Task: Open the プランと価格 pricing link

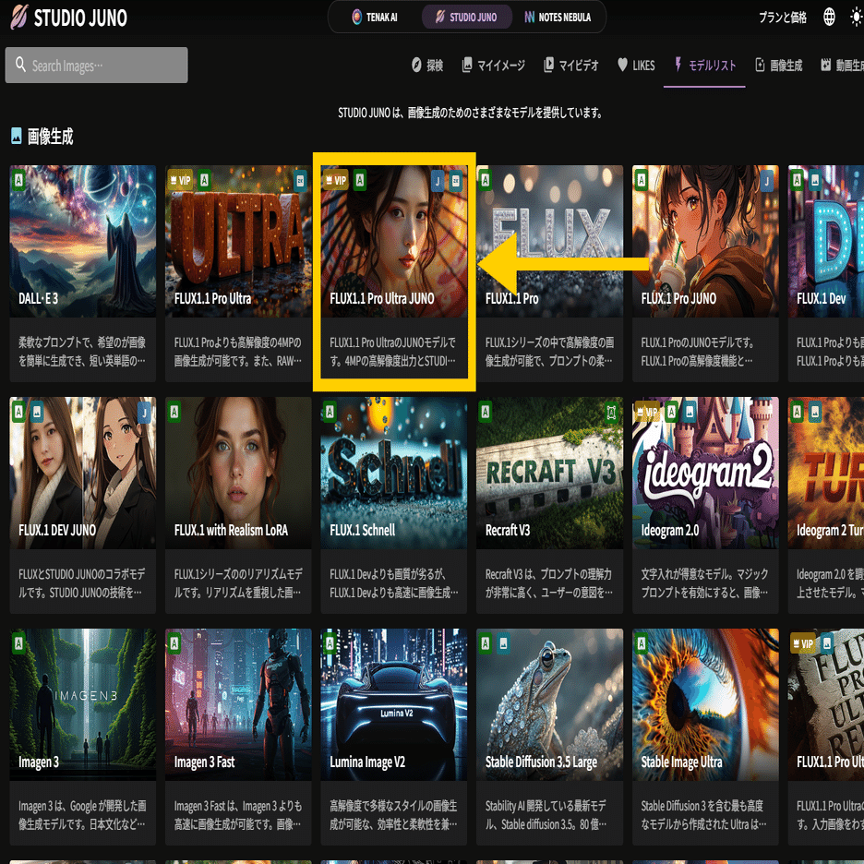Action: coord(783,18)
